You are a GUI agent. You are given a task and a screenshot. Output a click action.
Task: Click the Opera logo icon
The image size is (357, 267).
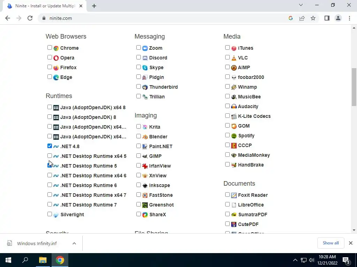tap(56, 58)
